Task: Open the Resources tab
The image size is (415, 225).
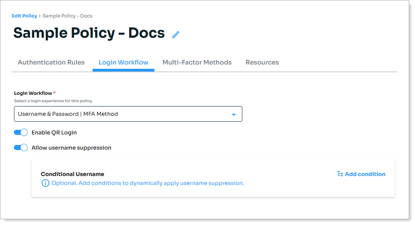Action: (262, 62)
